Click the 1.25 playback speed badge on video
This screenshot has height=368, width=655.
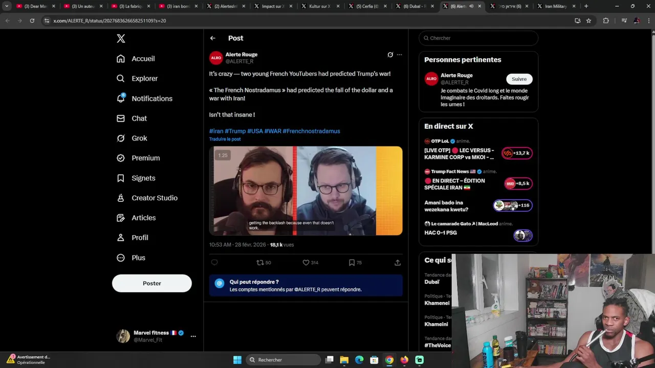[x=223, y=155]
